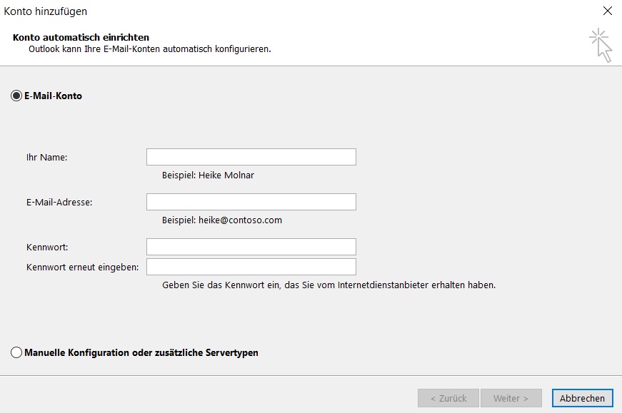
Task: Close the Konto hinzufügen dialog
Action: (x=607, y=11)
